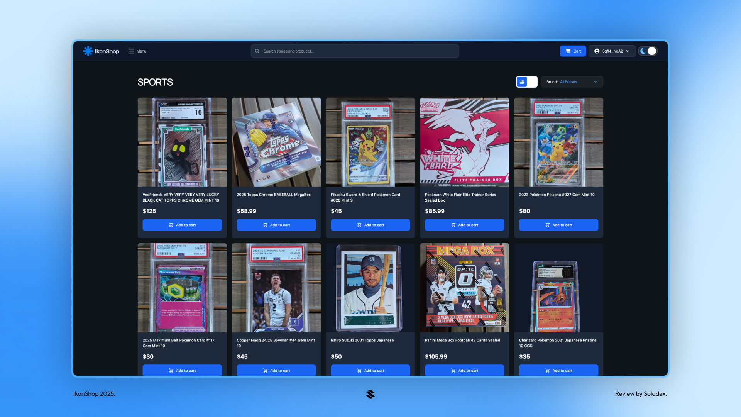
Task: Open the Cart button in header
Action: point(573,51)
